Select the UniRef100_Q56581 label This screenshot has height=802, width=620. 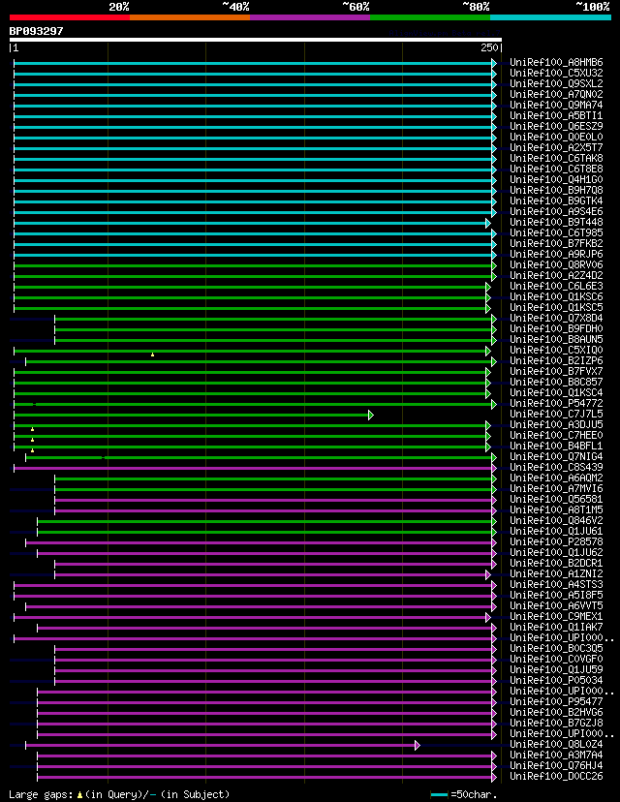pyautogui.click(x=556, y=499)
